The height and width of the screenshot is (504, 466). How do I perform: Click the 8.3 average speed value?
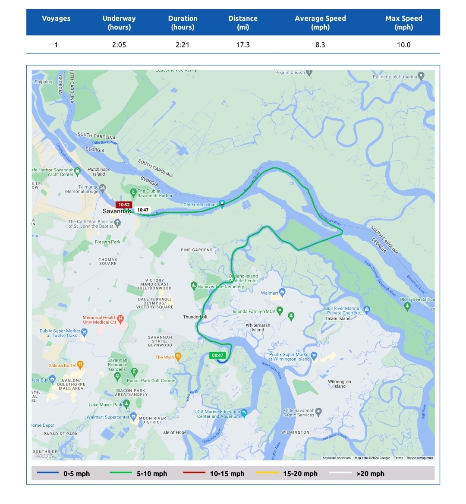320,45
